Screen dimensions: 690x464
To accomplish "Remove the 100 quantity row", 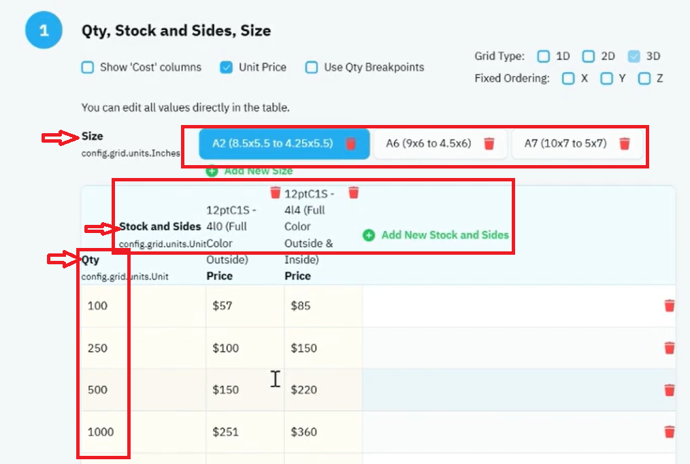I will [670, 306].
